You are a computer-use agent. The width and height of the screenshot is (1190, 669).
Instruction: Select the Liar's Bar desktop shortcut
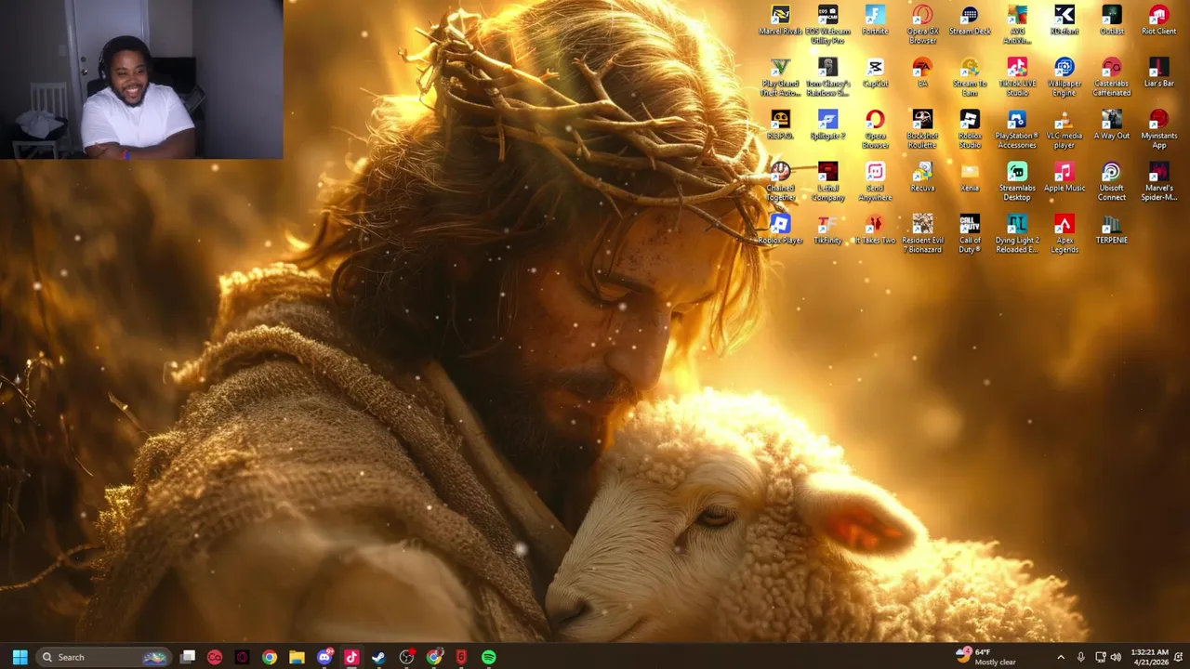(1158, 72)
